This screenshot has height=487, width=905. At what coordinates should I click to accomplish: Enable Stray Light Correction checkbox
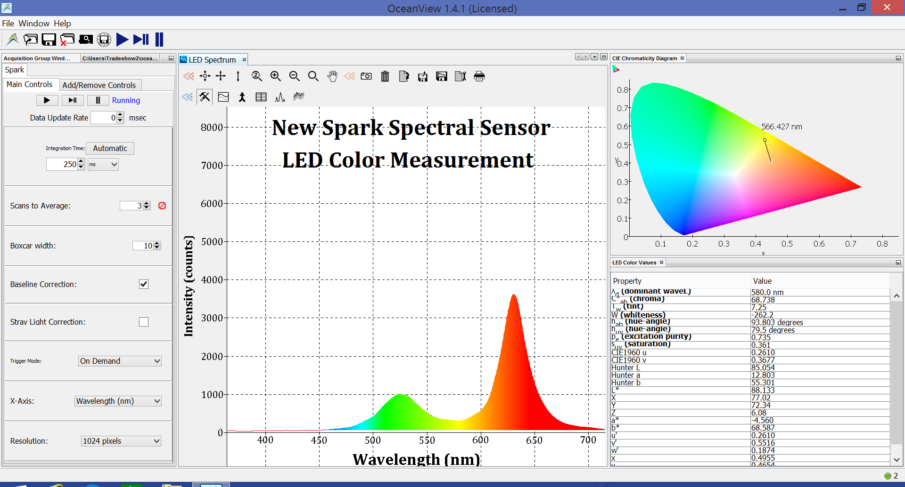coord(144,322)
